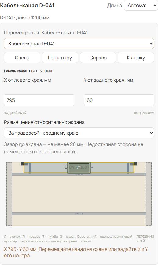The height and width of the screenshot is (265, 158).
Task: Click the Размещение относительно экрана label
Action: pos(44,122)
